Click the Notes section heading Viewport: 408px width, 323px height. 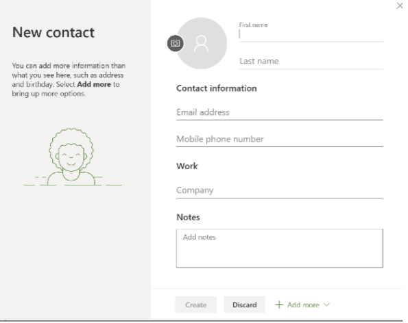[x=188, y=217]
